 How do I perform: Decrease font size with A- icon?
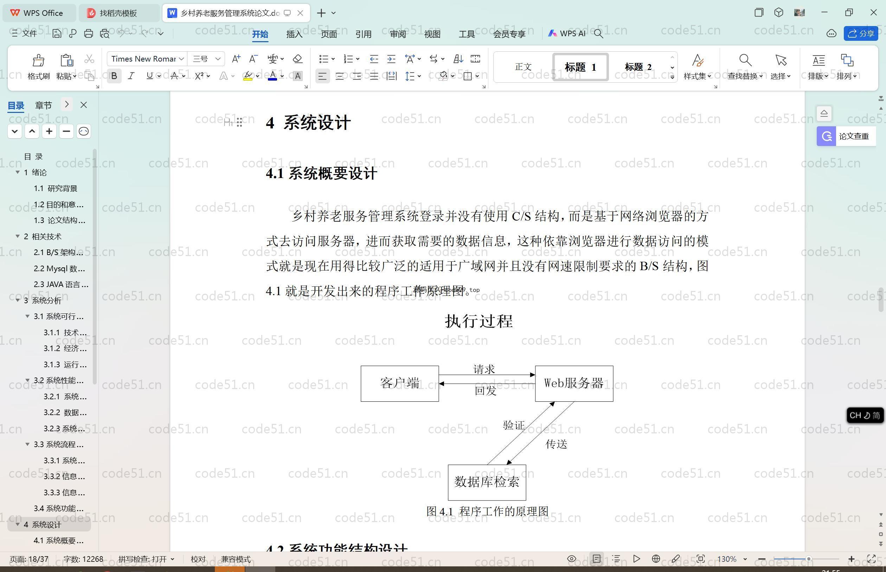(x=253, y=59)
